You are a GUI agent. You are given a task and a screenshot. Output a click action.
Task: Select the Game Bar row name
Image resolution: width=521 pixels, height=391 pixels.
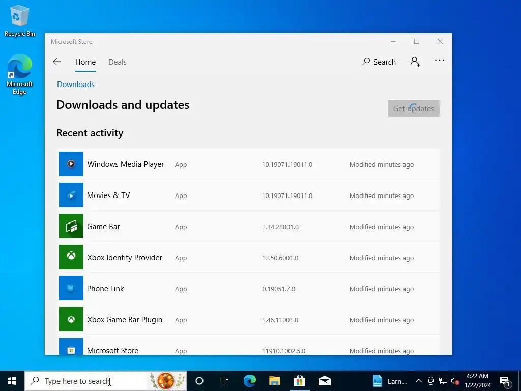(x=103, y=227)
